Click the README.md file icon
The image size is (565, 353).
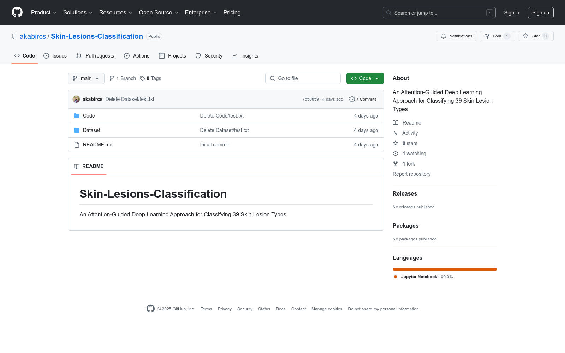(77, 145)
